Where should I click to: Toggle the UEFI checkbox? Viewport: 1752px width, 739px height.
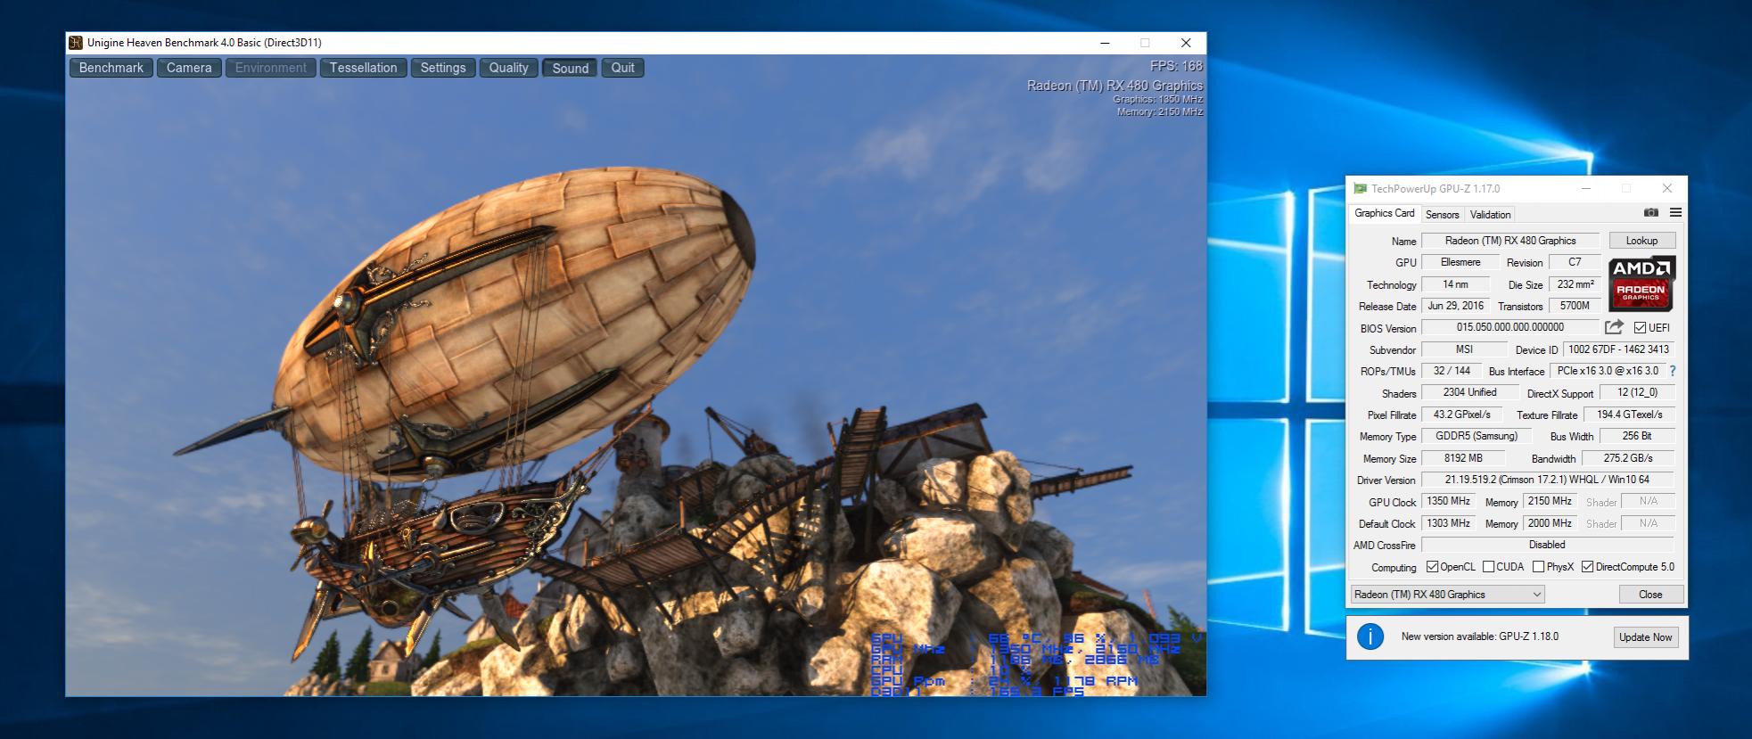pyautogui.click(x=1640, y=328)
